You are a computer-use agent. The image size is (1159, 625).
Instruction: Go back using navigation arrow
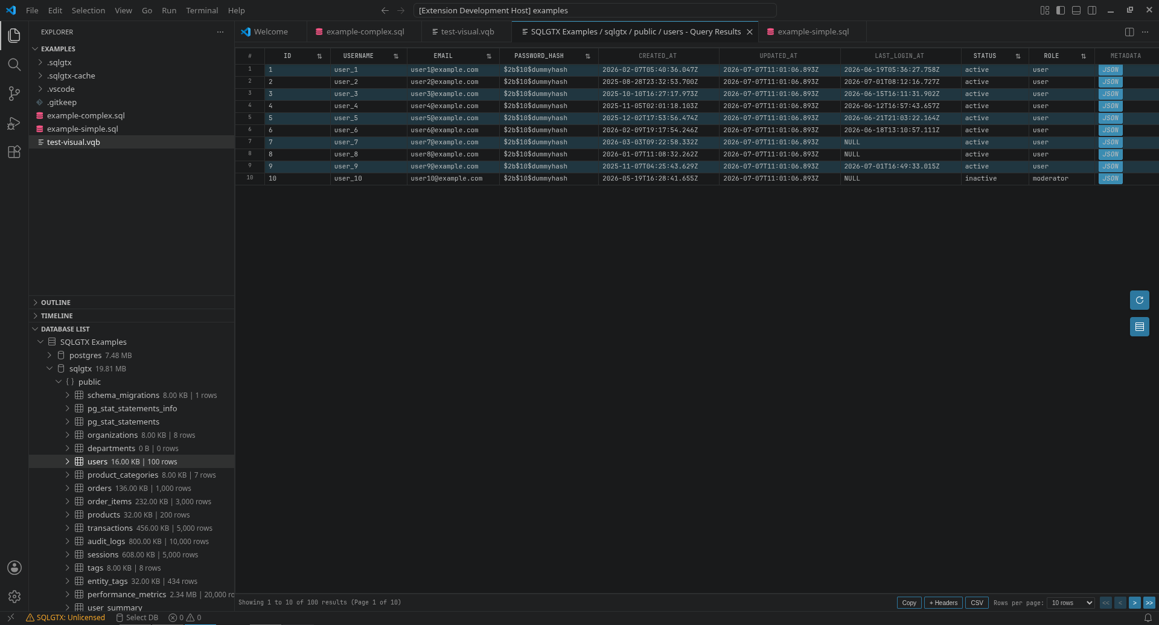coord(385,10)
